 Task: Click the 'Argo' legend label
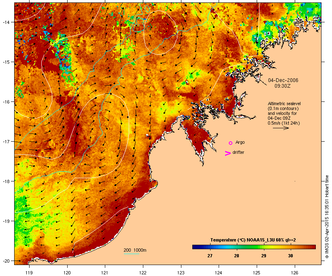pos(240,142)
